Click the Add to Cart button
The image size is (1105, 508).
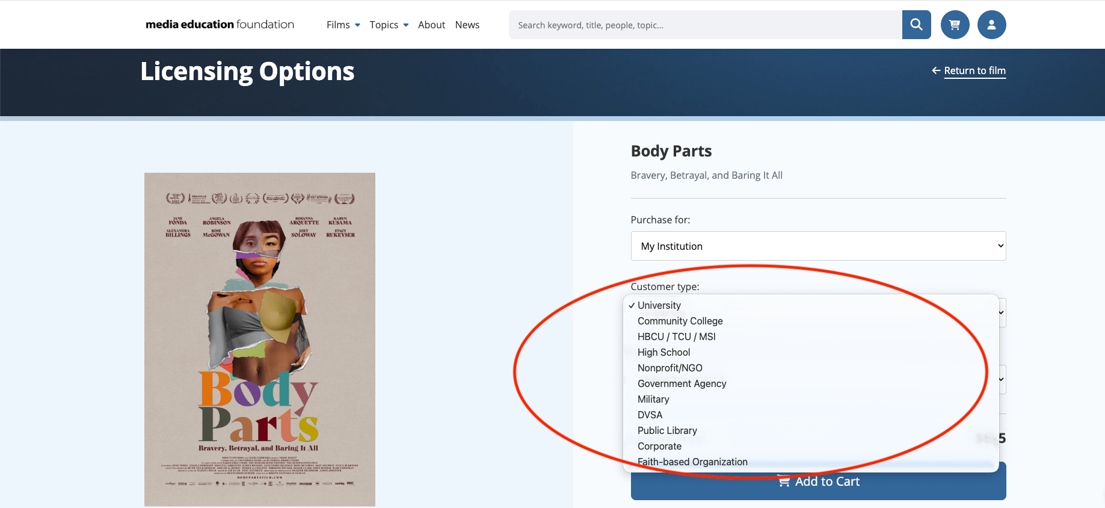tap(818, 485)
